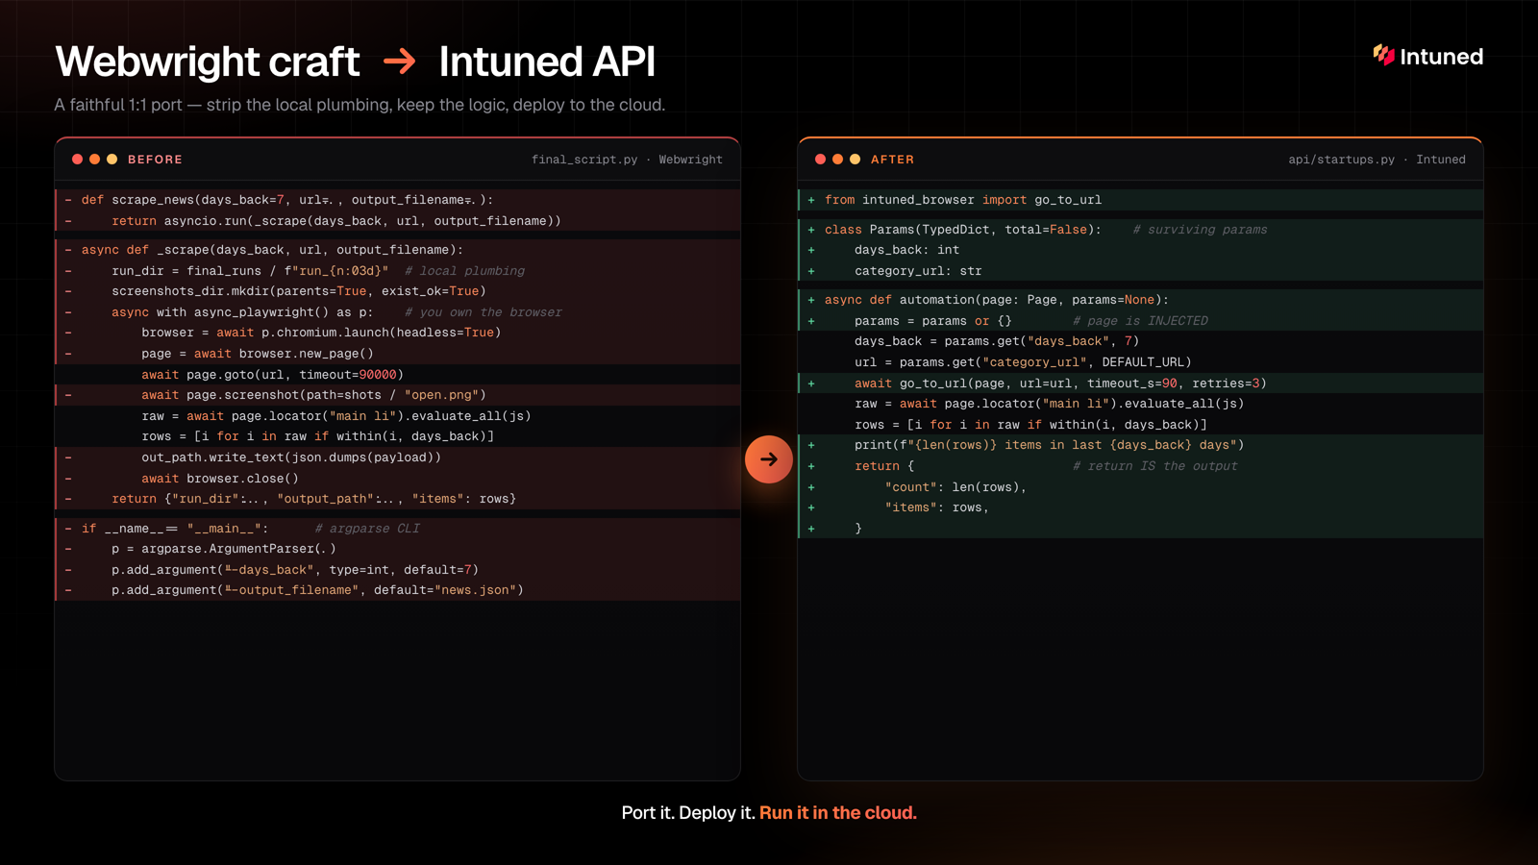This screenshot has height=865, width=1538.
Task: Click the '# return IS the output' comment
Action: click(x=1154, y=466)
